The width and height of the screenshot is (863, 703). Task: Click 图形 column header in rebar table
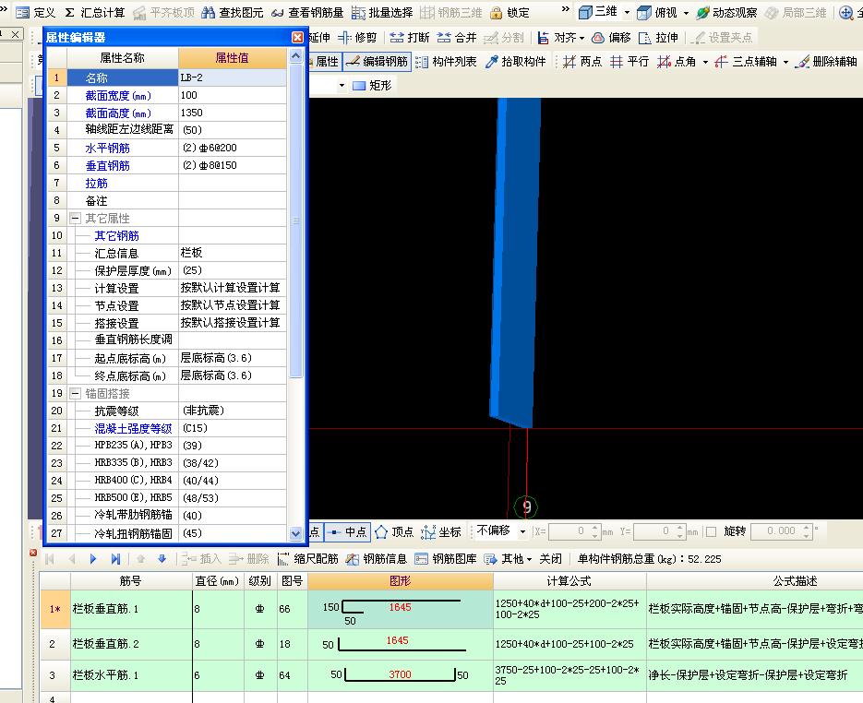[x=401, y=581]
